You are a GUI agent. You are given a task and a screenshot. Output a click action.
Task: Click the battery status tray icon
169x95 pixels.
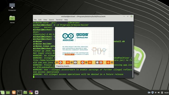[162, 93]
